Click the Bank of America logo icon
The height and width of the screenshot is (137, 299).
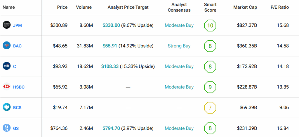tap(7, 46)
